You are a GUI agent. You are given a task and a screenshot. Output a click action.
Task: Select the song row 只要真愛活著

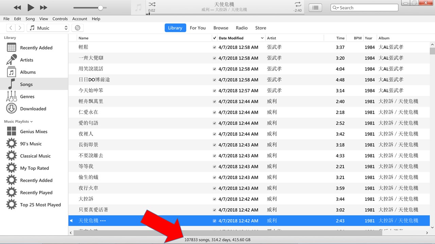pos(249,210)
